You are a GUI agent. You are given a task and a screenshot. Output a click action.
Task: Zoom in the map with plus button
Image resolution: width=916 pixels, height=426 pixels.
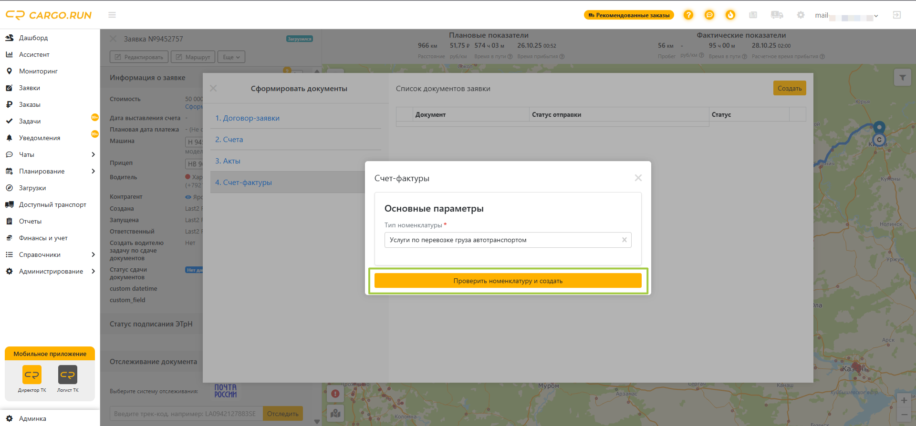coord(904,400)
